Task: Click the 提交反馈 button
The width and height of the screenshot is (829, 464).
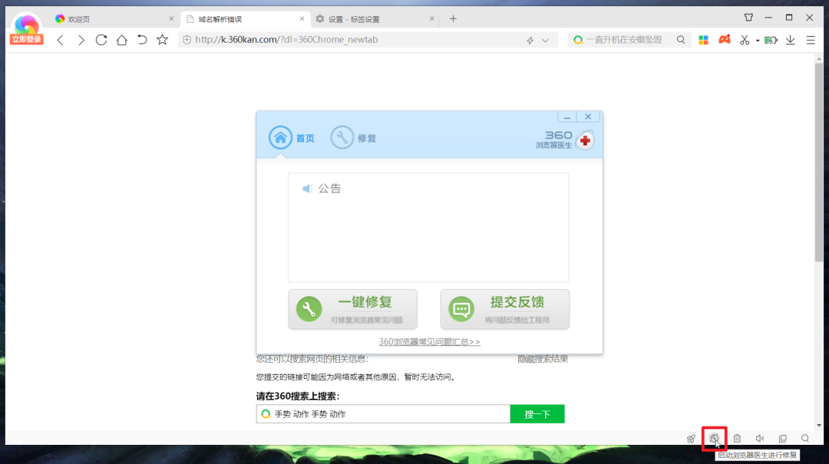Action: tap(505, 309)
